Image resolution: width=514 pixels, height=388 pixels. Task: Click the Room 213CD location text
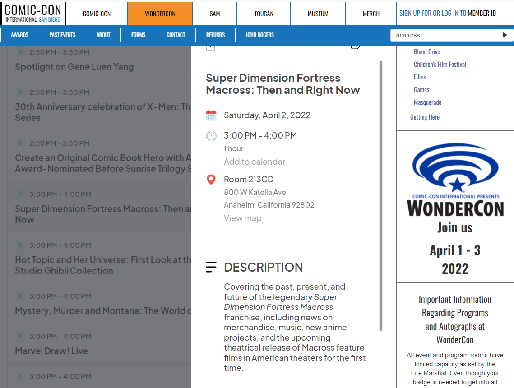click(x=249, y=179)
